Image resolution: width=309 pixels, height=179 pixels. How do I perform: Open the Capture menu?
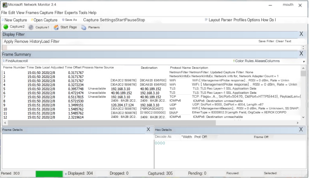46,13
